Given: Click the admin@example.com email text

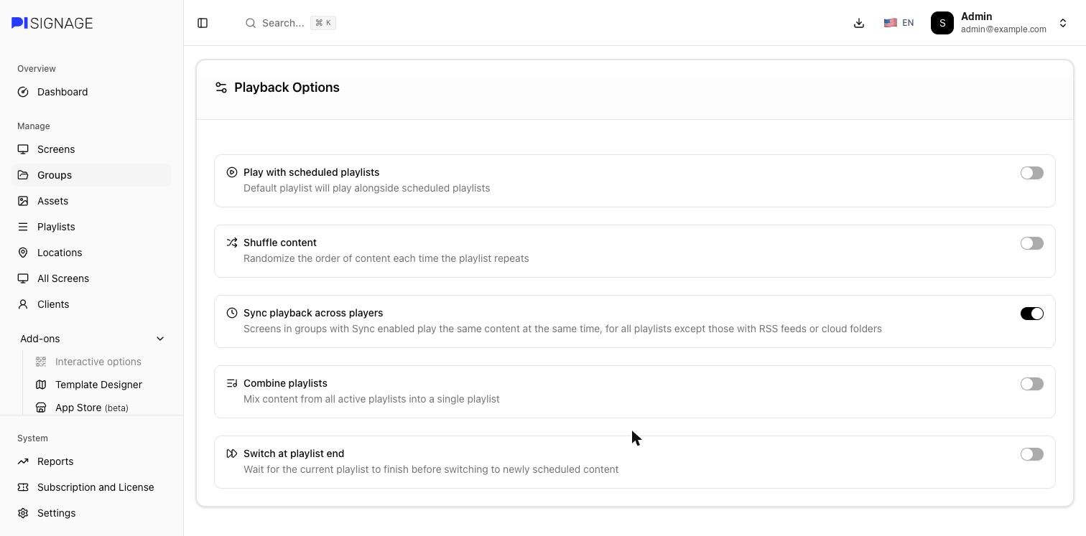Looking at the screenshot, I should (x=1003, y=29).
